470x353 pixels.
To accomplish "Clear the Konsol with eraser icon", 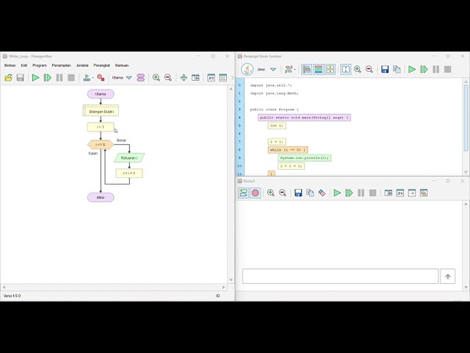I will tap(322, 193).
